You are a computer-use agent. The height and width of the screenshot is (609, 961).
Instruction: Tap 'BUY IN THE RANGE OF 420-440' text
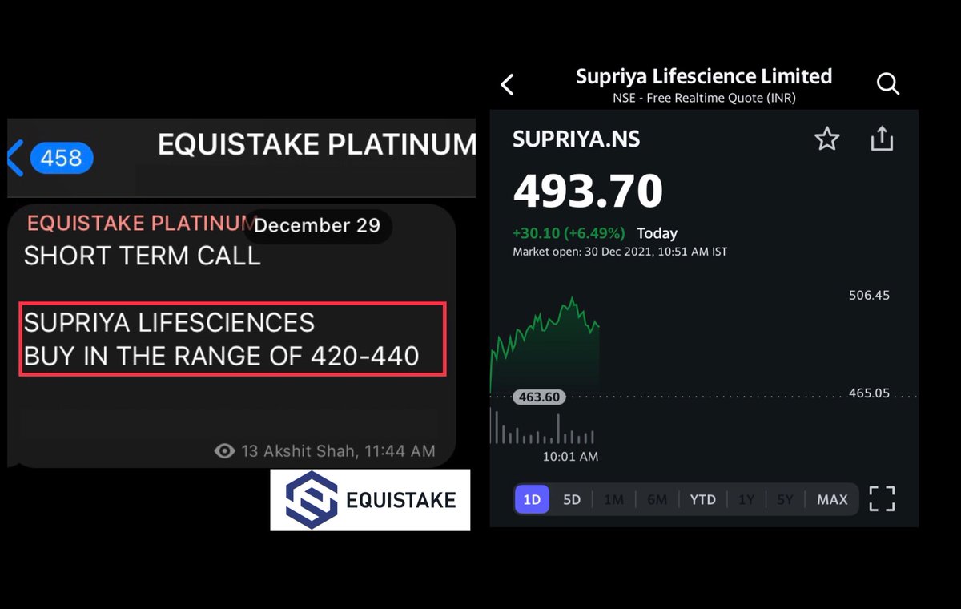pyautogui.click(x=222, y=356)
